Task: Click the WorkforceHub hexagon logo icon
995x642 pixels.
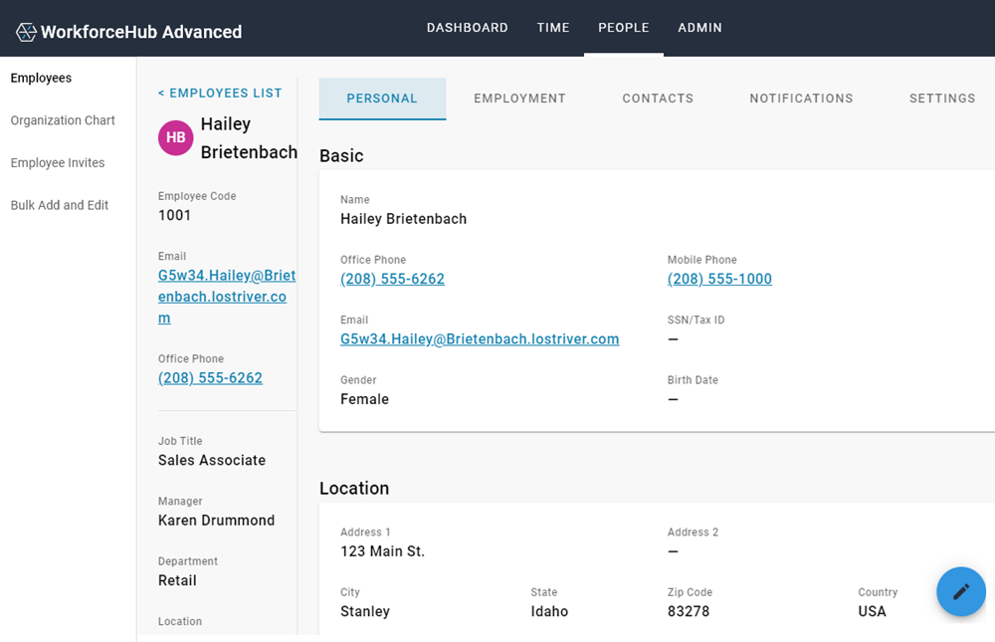Action: click(x=26, y=32)
